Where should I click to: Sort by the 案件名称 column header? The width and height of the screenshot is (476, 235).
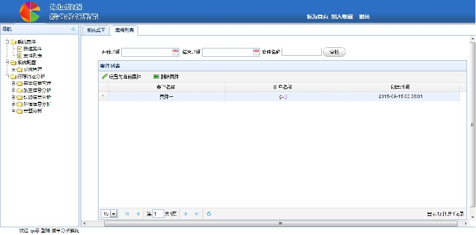point(166,87)
